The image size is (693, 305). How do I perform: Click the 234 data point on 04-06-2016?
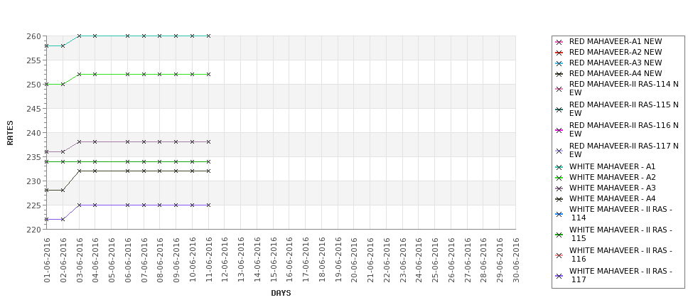(x=95, y=162)
